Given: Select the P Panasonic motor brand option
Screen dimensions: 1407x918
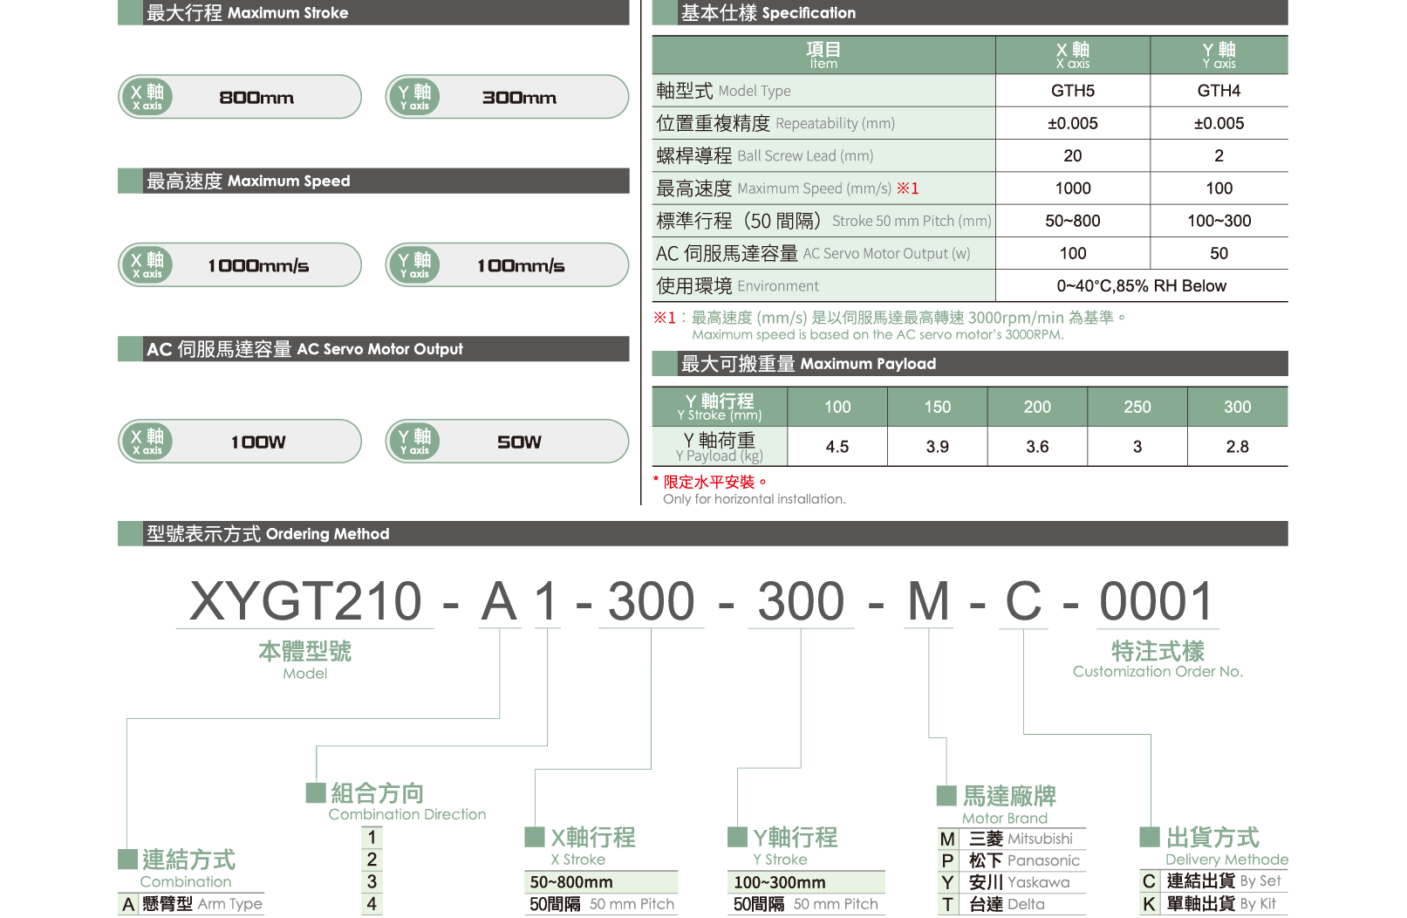Looking at the screenshot, I should [x=1012, y=860].
